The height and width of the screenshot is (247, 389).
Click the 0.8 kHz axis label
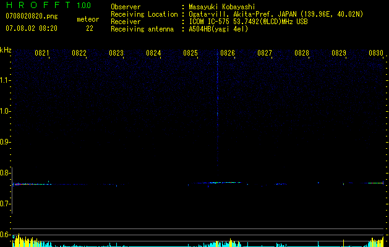(5, 173)
